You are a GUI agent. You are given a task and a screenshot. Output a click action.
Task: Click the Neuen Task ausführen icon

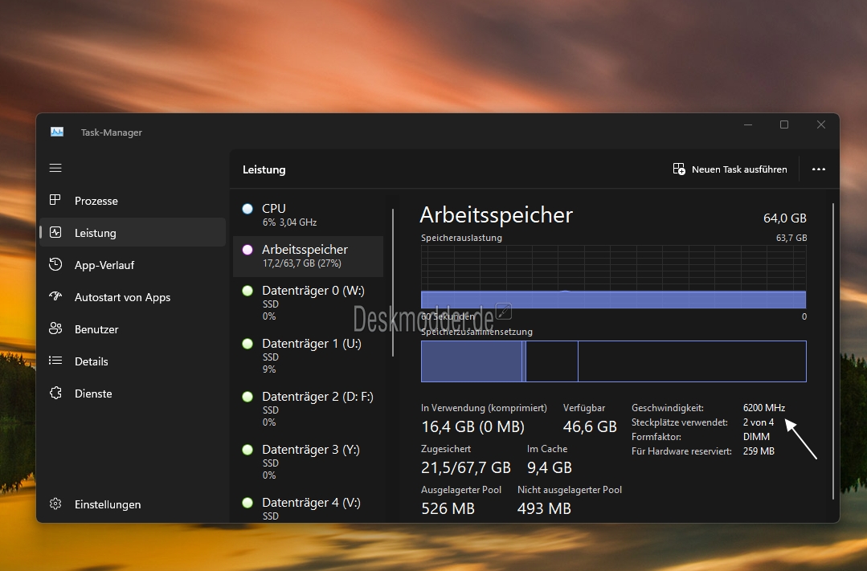679,169
